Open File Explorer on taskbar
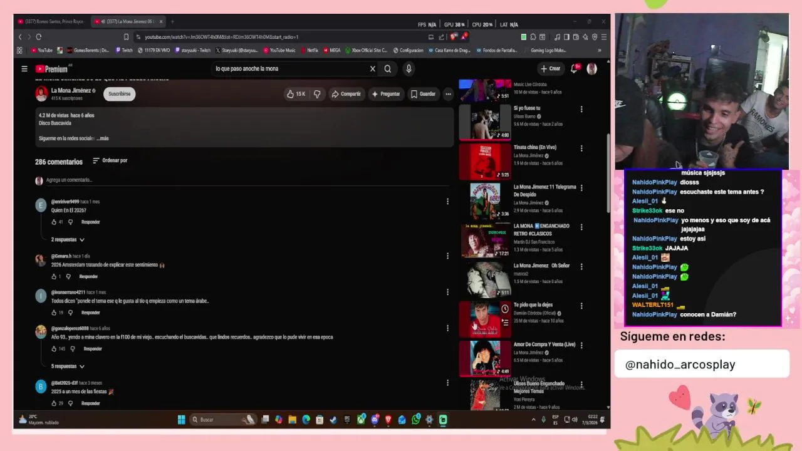This screenshot has width=802, height=451. click(292, 420)
